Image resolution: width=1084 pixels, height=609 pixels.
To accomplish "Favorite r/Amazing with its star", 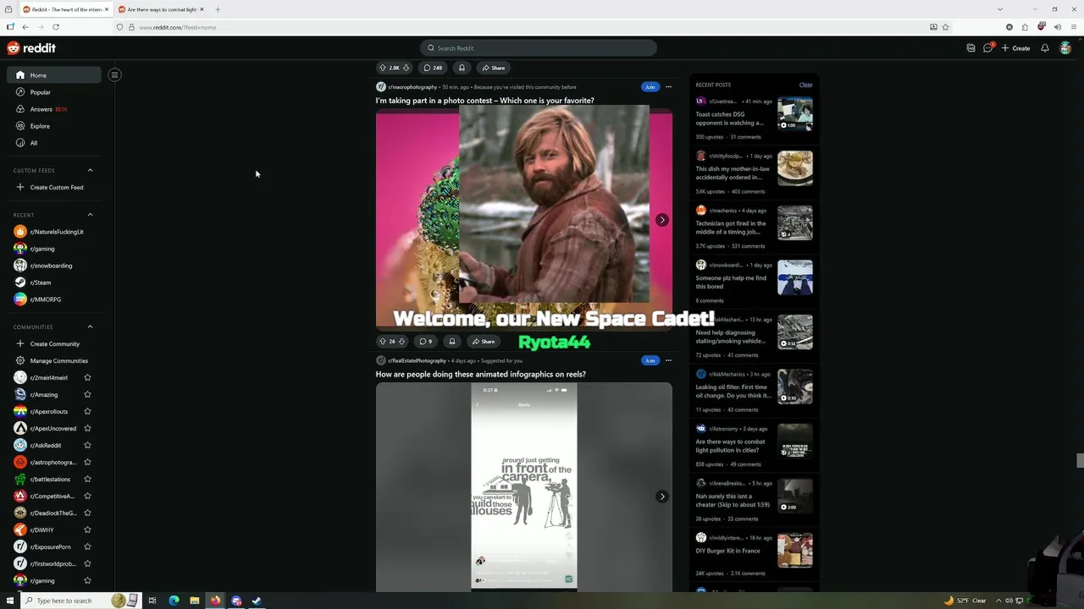I will (87, 394).
